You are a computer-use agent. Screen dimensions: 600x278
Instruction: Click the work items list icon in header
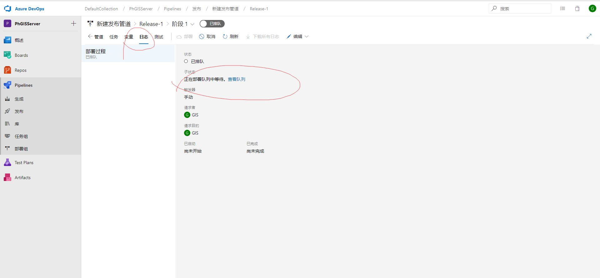(x=562, y=9)
